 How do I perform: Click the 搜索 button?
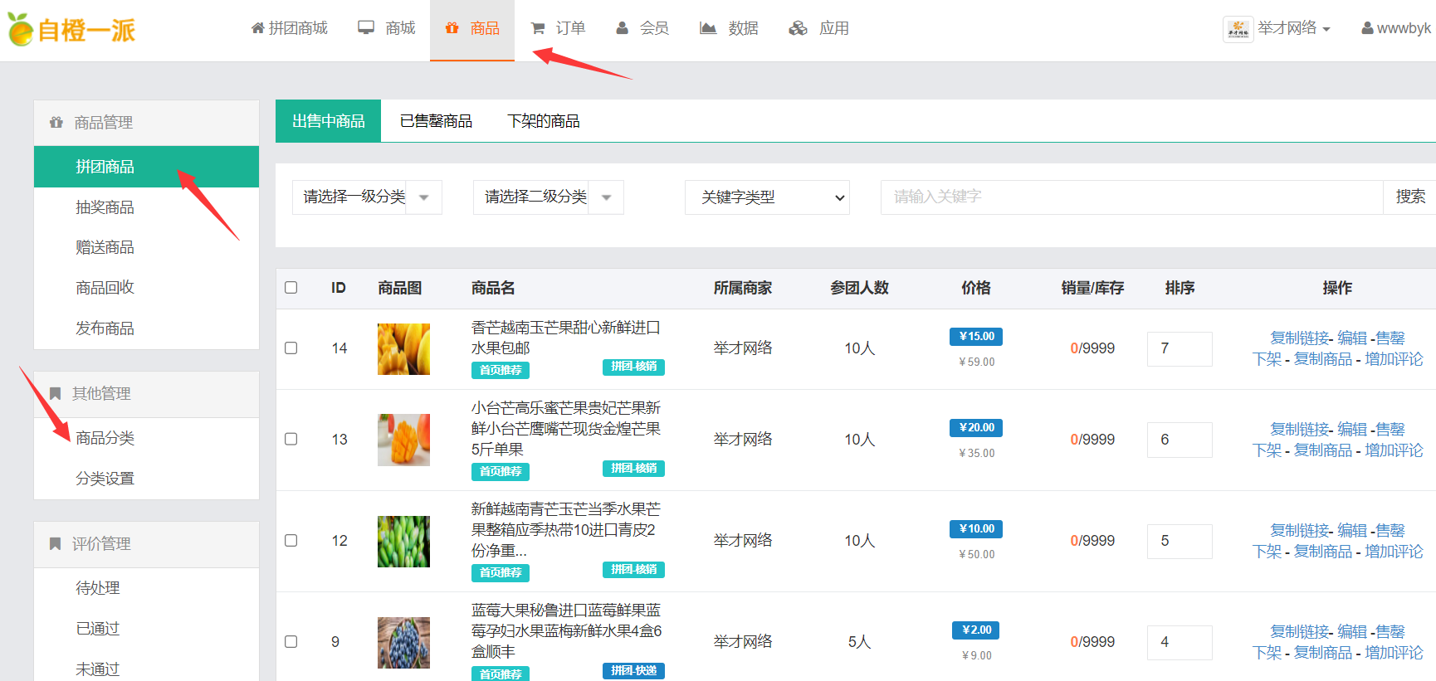tap(1410, 197)
